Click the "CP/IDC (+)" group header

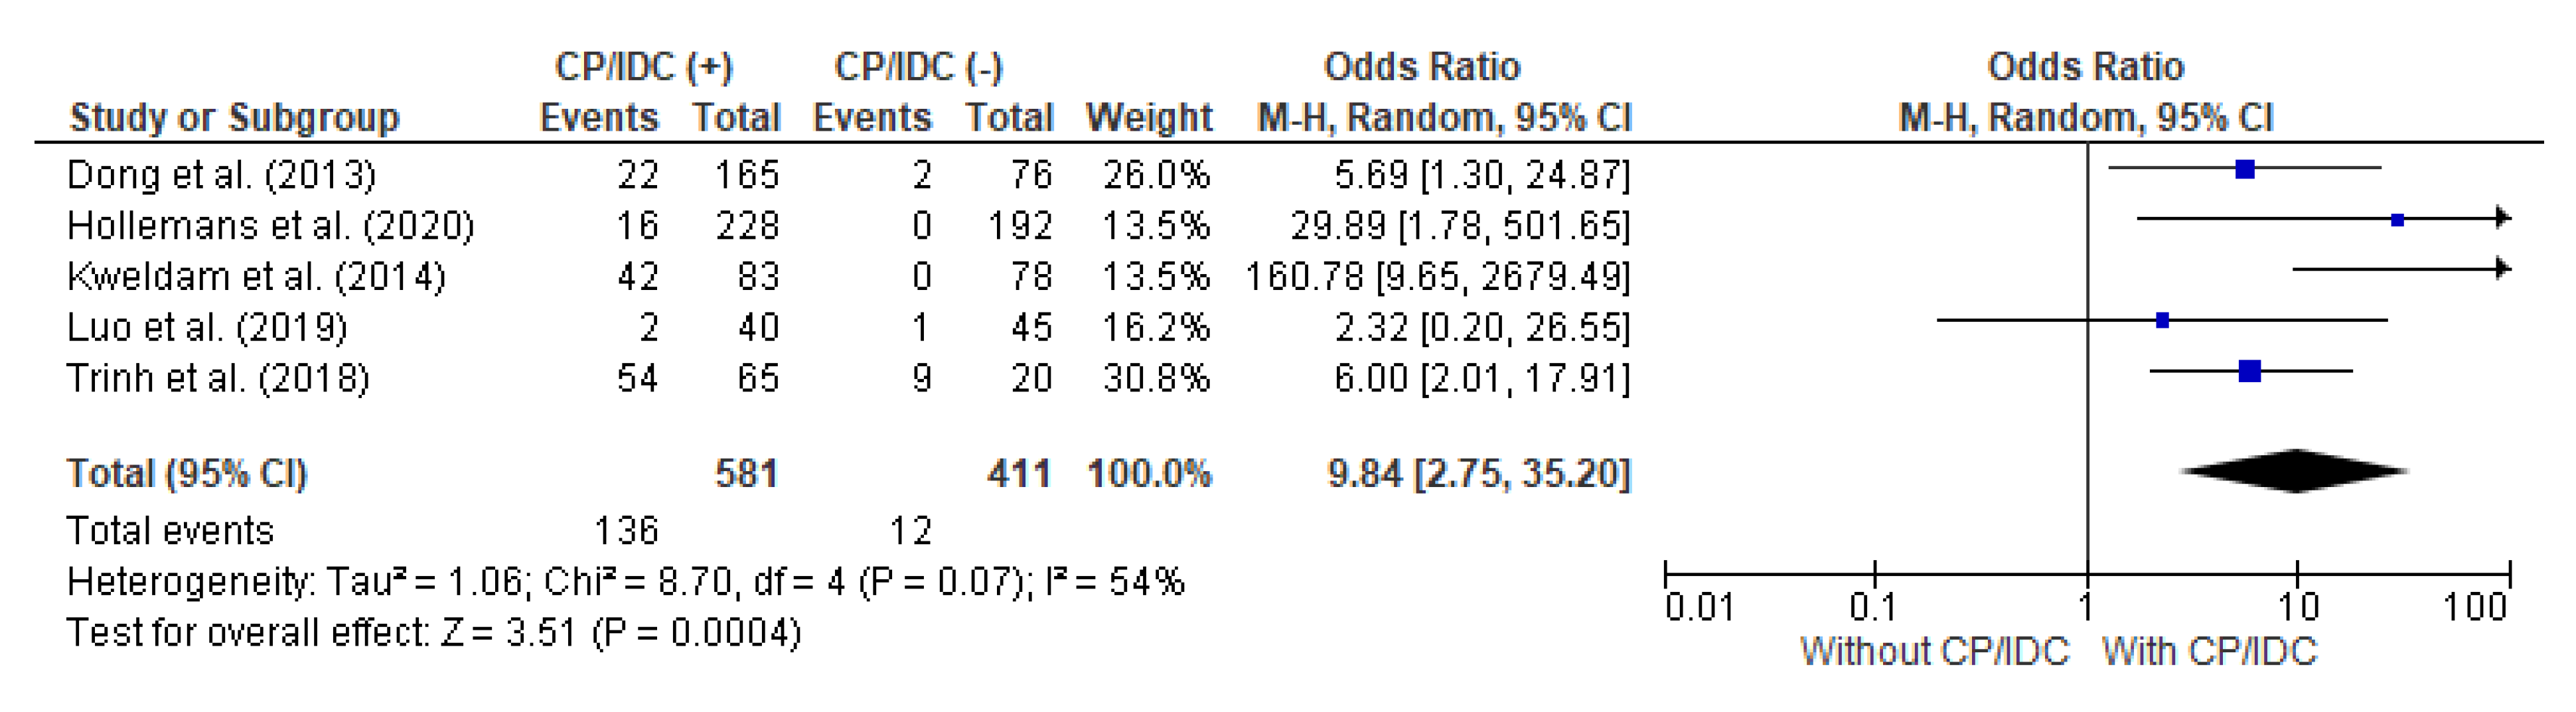pos(644,67)
